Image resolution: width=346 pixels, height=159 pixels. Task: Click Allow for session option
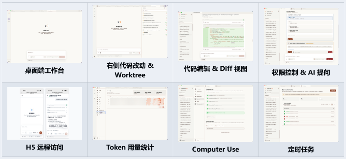pyautogui.click(x=297, y=52)
